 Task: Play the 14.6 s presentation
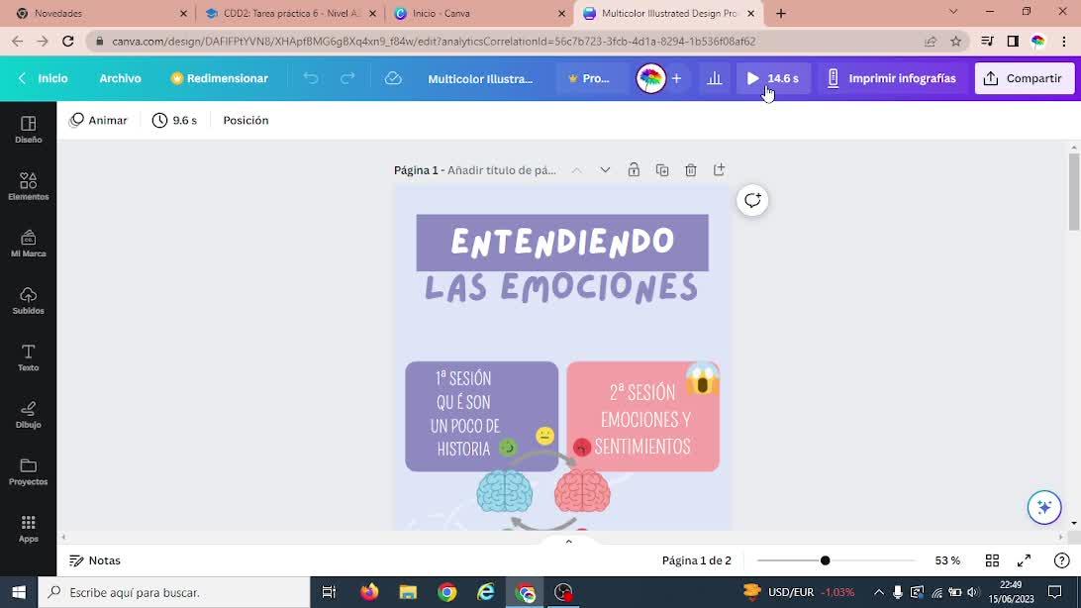tap(773, 78)
